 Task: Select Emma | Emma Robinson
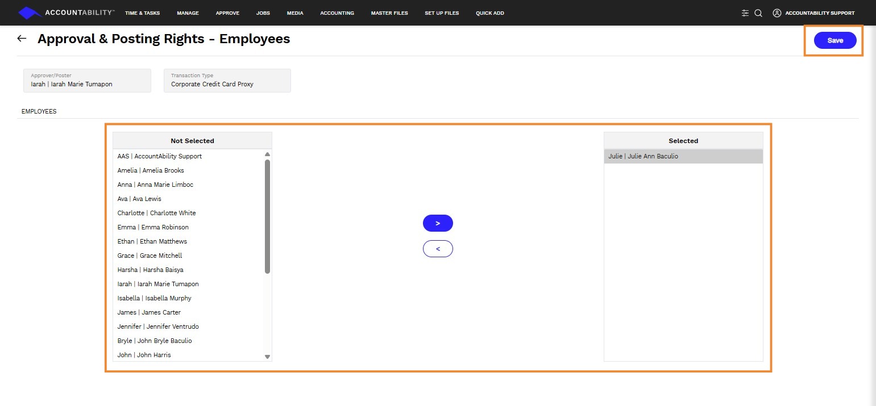(188, 227)
